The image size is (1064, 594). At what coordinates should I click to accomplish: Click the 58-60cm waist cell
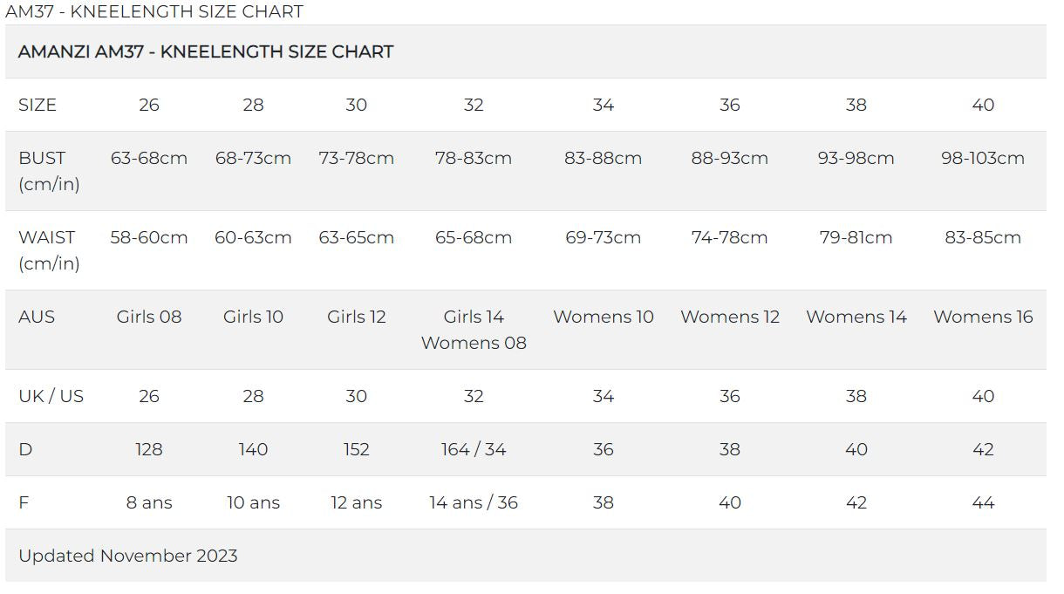pyautogui.click(x=149, y=237)
